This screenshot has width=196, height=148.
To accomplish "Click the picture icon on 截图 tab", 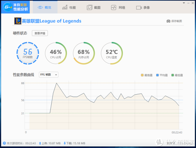I will click(x=90, y=8).
